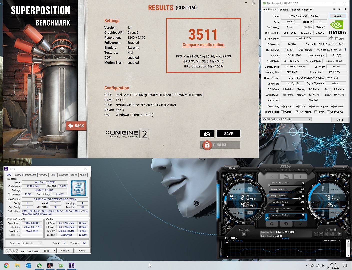Open the Mainboard tab in CPU-Z
This screenshot has width=352, height=270.
31,175
